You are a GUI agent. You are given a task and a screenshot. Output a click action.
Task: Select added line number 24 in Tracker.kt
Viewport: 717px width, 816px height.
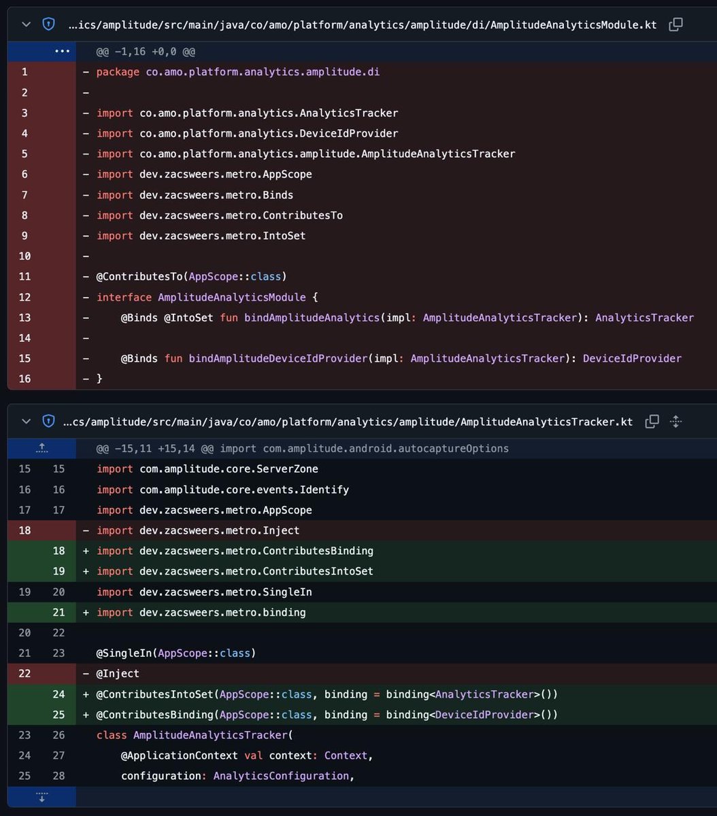[x=59, y=694]
